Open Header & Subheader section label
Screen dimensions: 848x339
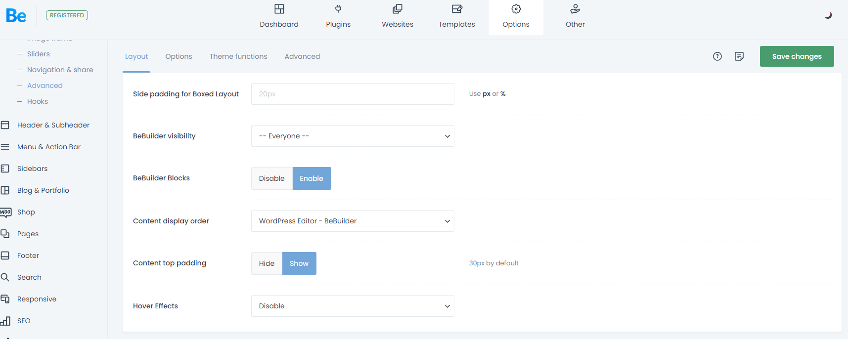(x=53, y=125)
